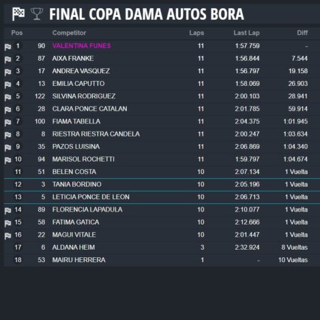Click Aldana Heim's last lap 2:32.924

pos(247,248)
